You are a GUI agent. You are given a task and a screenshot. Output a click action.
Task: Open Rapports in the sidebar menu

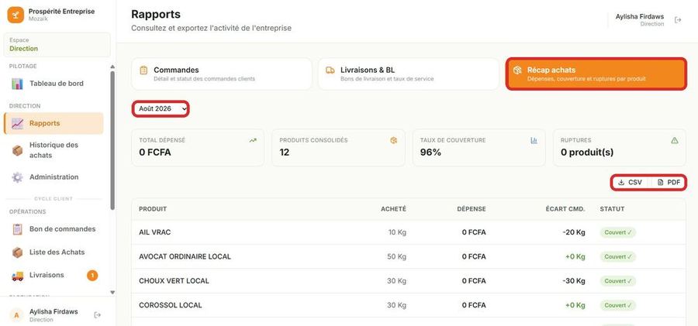click(x=54, y=124)
